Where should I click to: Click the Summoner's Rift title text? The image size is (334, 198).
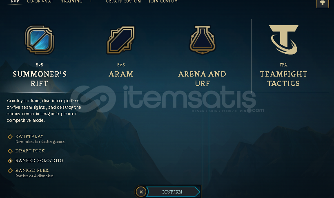40,79
